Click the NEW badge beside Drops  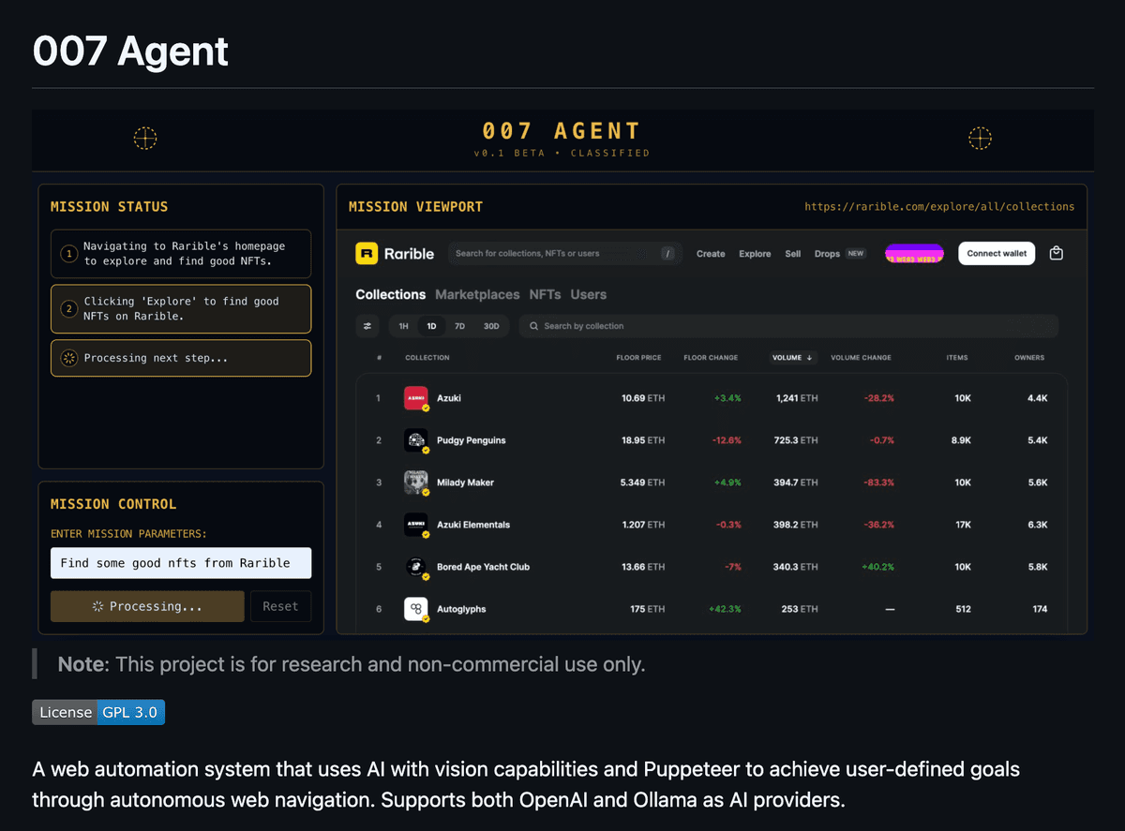[856, 253]
